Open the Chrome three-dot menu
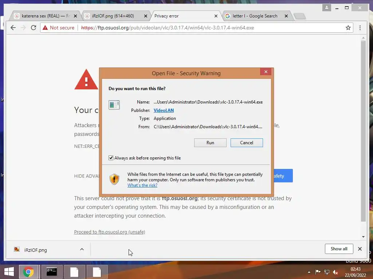373x279 pixels. coord(360,28)
